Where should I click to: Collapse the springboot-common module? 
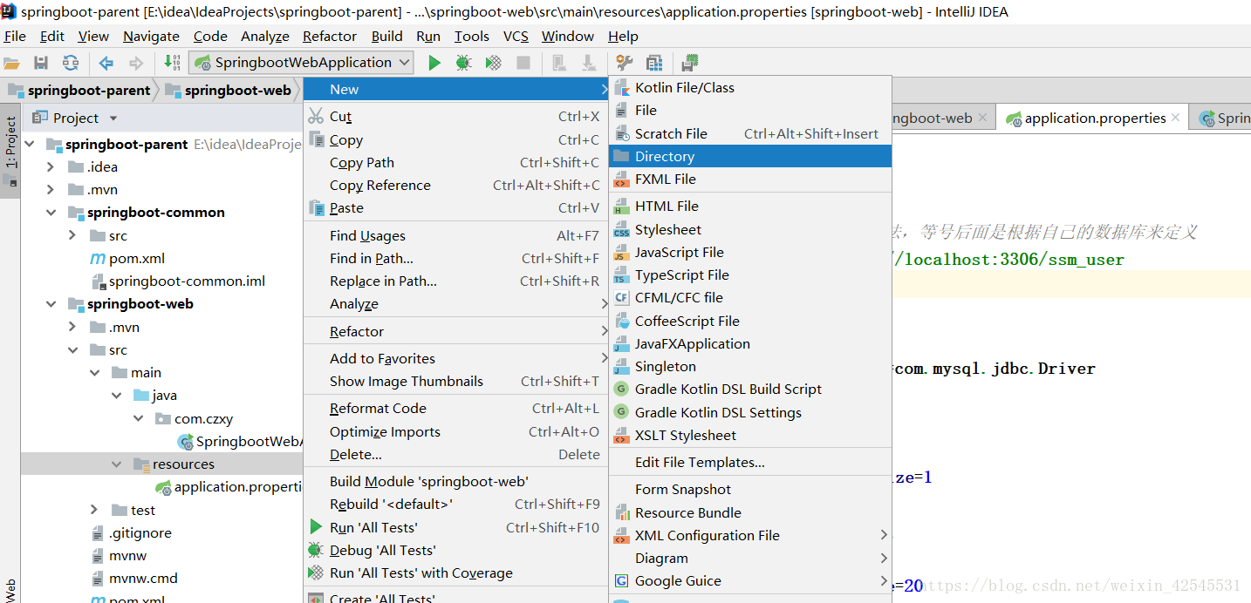[x=51, y=213]
